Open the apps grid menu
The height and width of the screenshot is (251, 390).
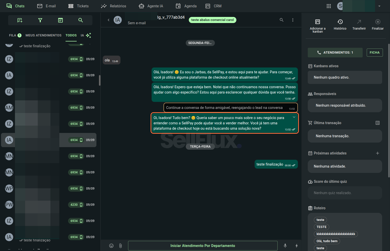tap(329, 6)
